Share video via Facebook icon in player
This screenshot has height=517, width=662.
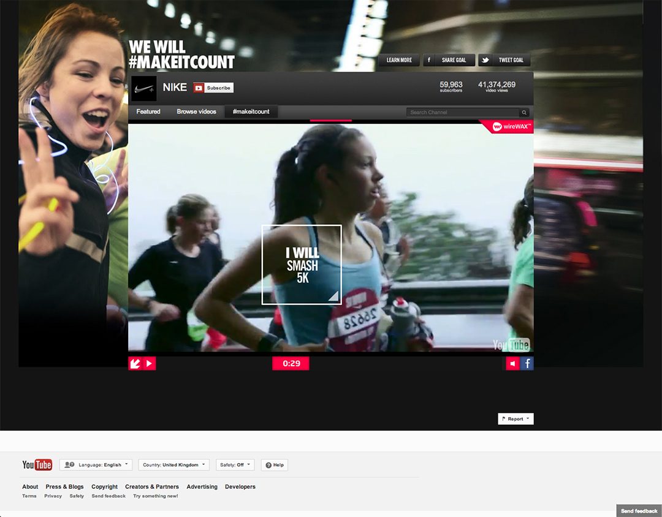(527, 363)
